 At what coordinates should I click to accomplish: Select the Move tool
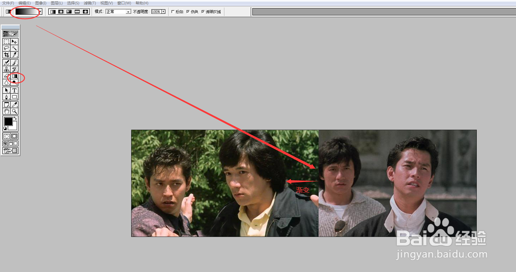[14, 42]
